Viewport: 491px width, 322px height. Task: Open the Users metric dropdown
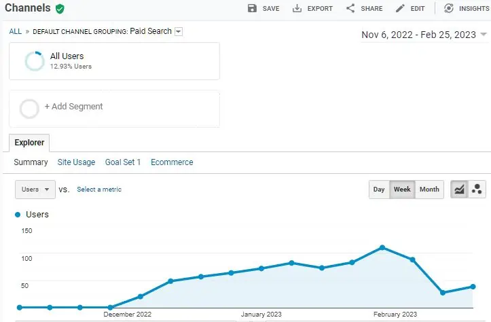(35, 190)
